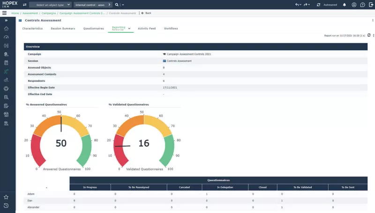Open page options kebab beside title
Viewport: 375px width, 213px height.
[x=373, y=20]
